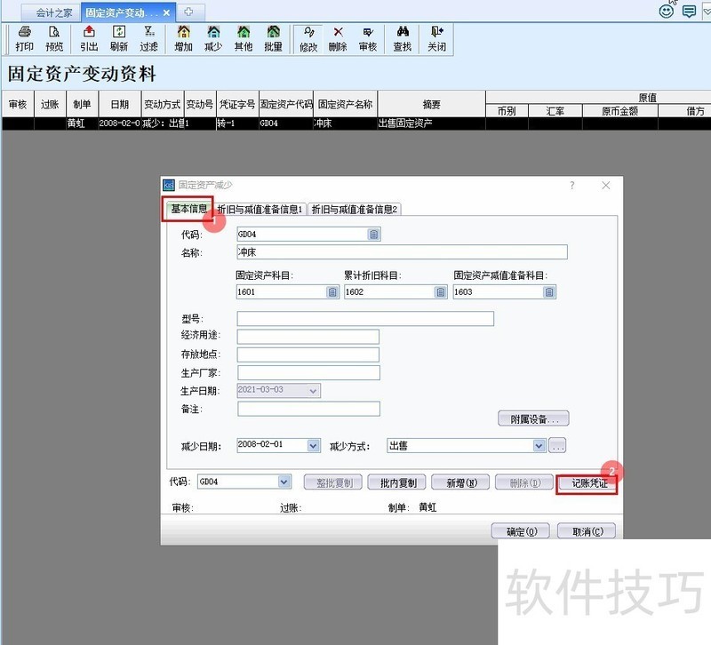Viewport: 711px width, 645px height.
Task: Switch to 折旧与减值准备信息1 tab
Action: (x=260, y=210)
